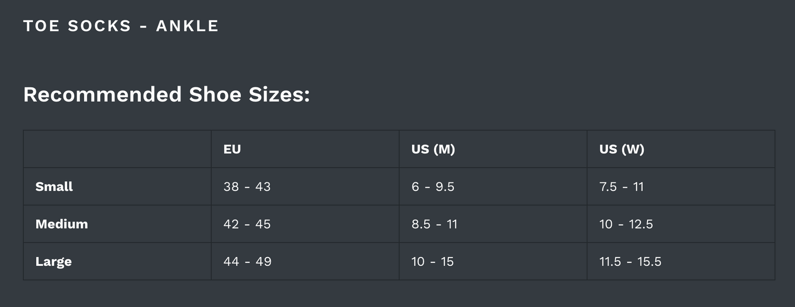Viewport: 795px width, 307px height.
Task: Click the word ANKLE in the title
Action: click(x=187, y=26)
